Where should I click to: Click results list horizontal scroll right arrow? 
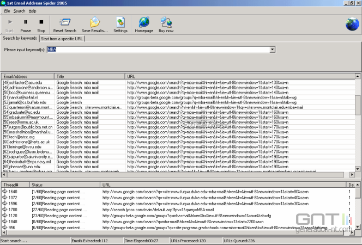click(x=352, y=175)
